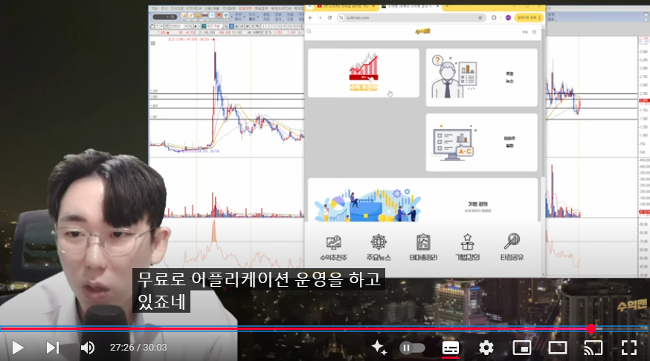Open the sparkle Ask AI icon
Image resolution: width=650 pixels, height=361 pixels.
(x=379, y=348)
